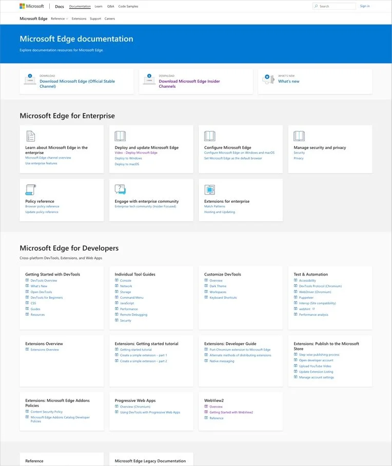Open Video - Deploy Microsoft Edge link
The image size is (392, 466).
tap(136, 153)
